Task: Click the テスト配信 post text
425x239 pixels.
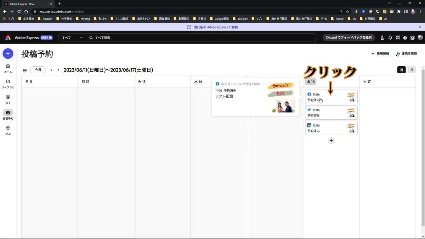Action: [224, 96]
